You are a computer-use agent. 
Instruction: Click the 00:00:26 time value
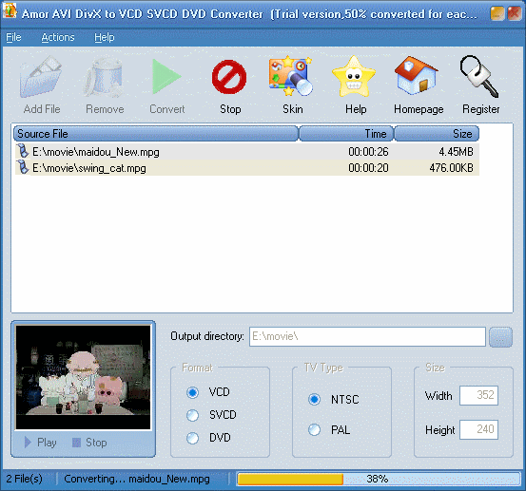click(368, 152)
